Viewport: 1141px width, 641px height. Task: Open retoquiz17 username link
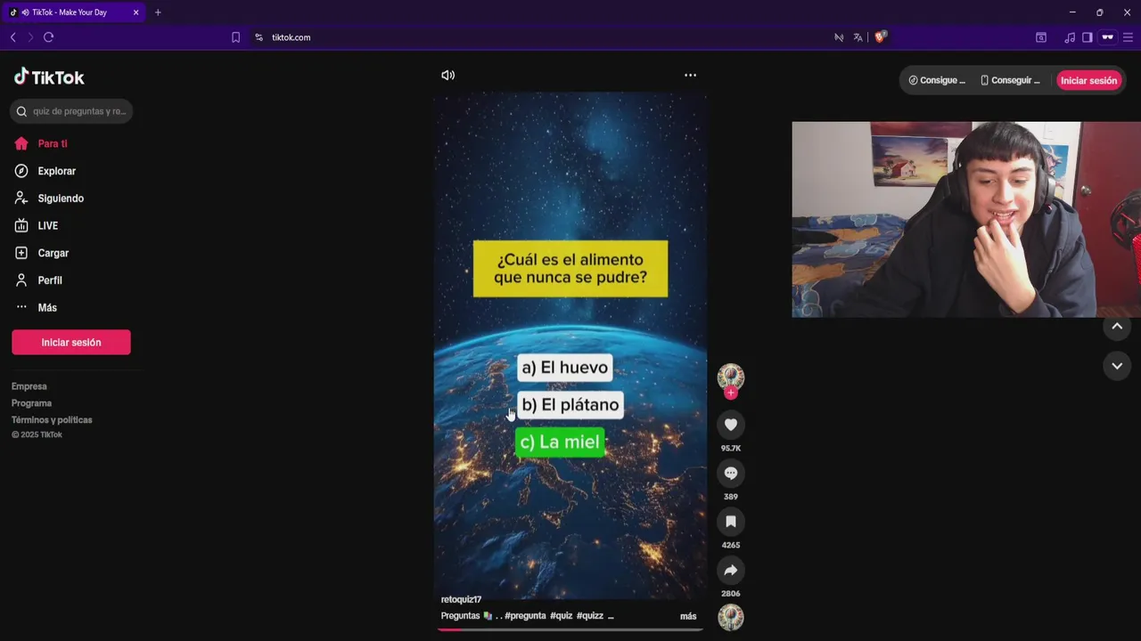pos(461,600)
